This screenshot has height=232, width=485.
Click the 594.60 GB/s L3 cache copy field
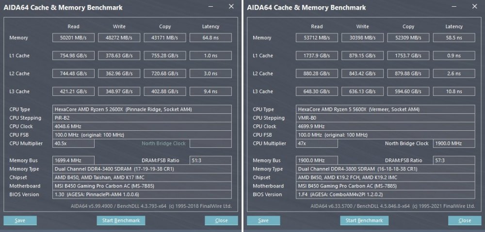408,92
